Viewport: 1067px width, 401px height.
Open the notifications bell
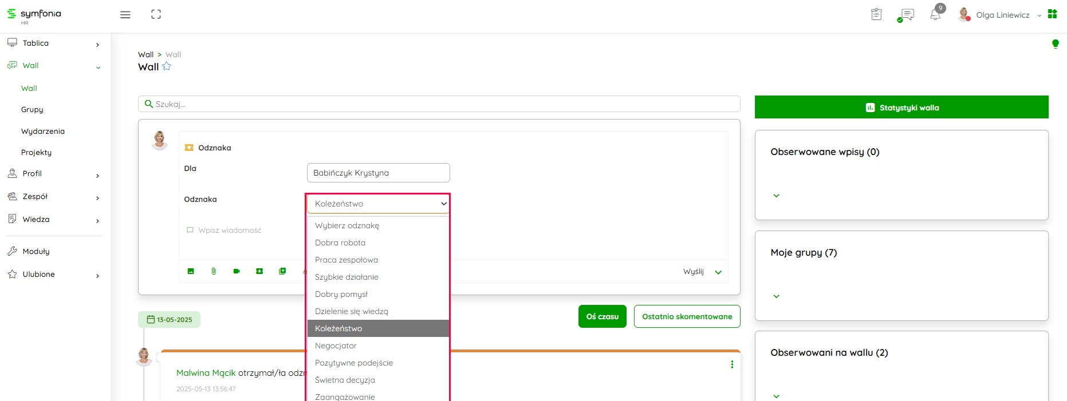935,15
